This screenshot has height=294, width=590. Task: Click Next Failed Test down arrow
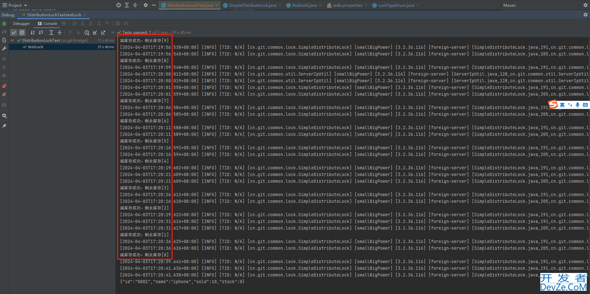pos(78,33)
